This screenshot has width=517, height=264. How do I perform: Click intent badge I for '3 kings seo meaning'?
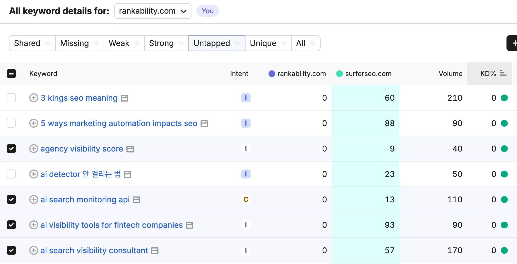tap(246, 98)
